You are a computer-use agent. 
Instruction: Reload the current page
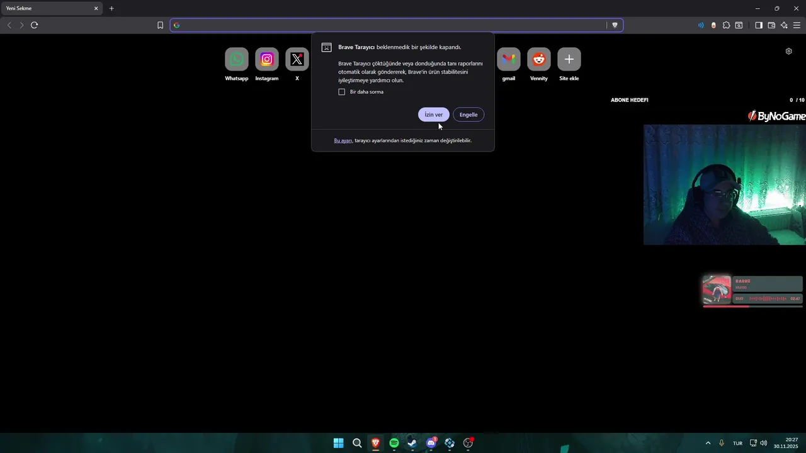pos(34,25)
